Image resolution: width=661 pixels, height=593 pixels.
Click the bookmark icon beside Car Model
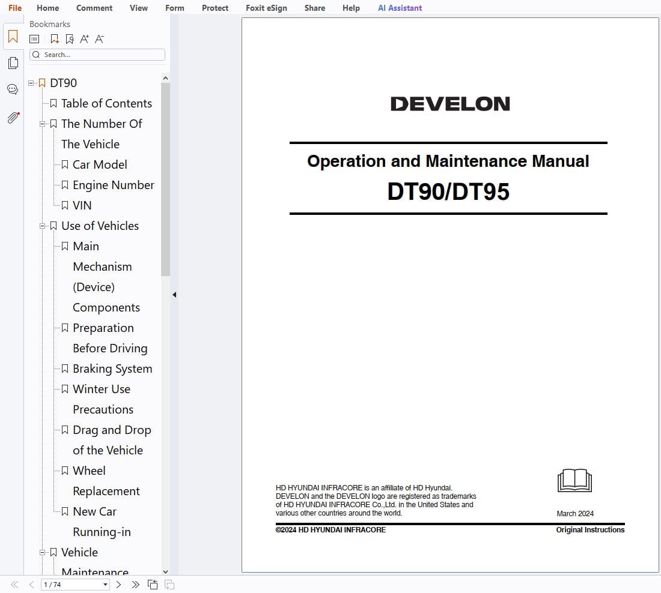(65, 164)
